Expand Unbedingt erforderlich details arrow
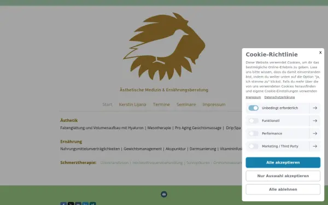 pos(315,108)
